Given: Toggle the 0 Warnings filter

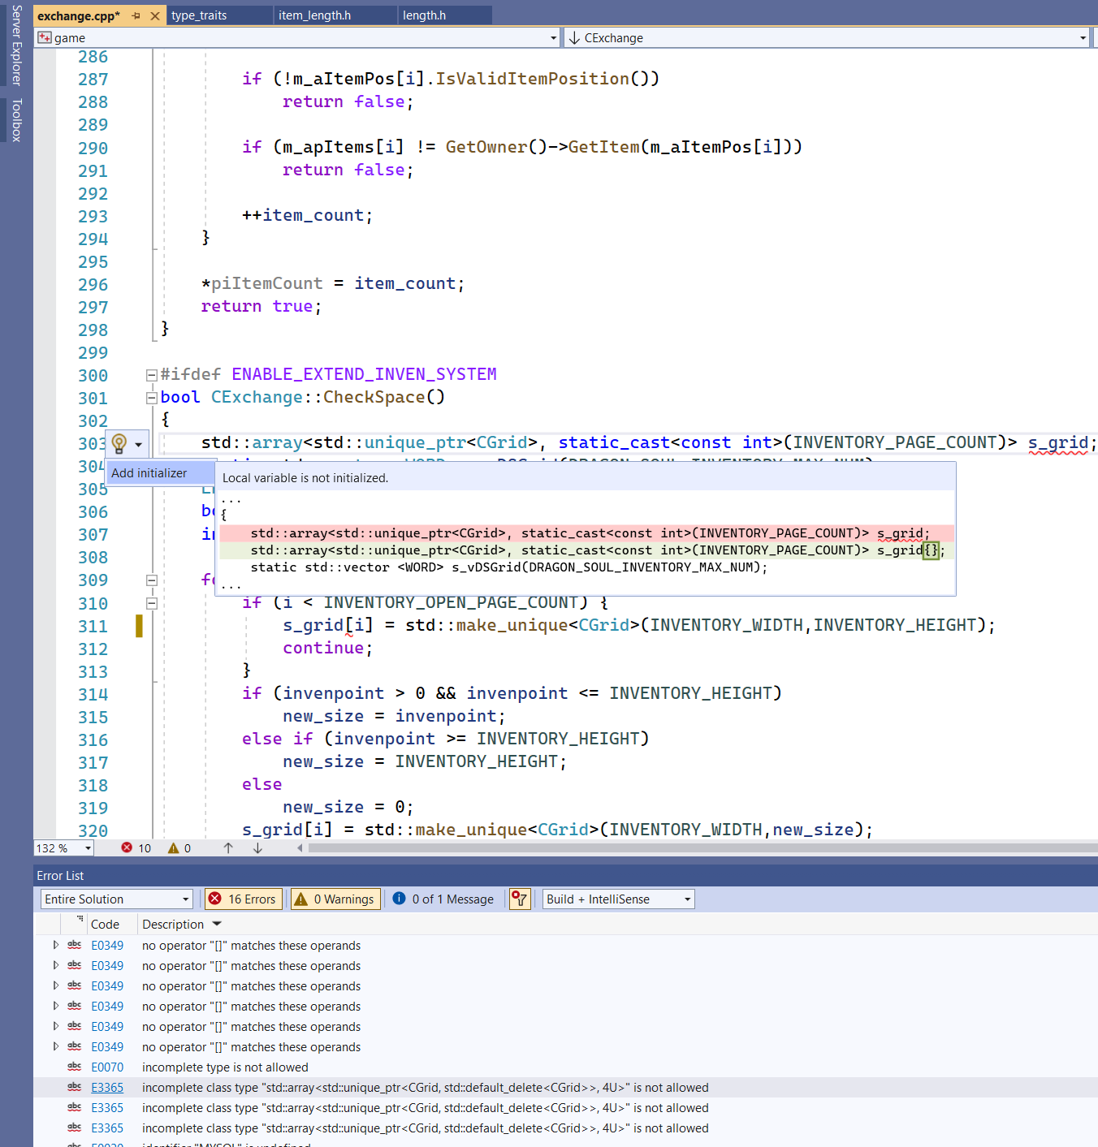Looking at the screenshot, I should tap(335, 899).
